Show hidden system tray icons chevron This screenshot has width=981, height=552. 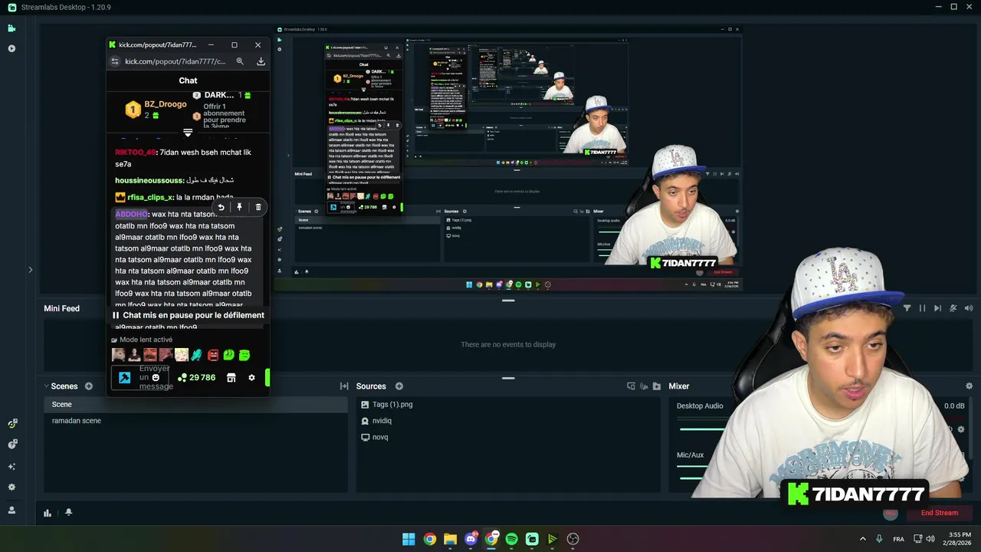pyautogui.click(x=863, y=539)
